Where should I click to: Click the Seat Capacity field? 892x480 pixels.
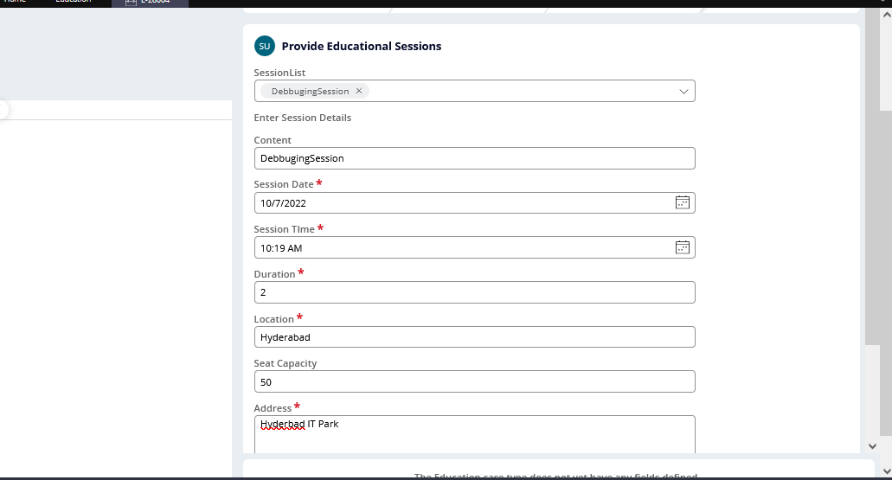pos(474,381)
